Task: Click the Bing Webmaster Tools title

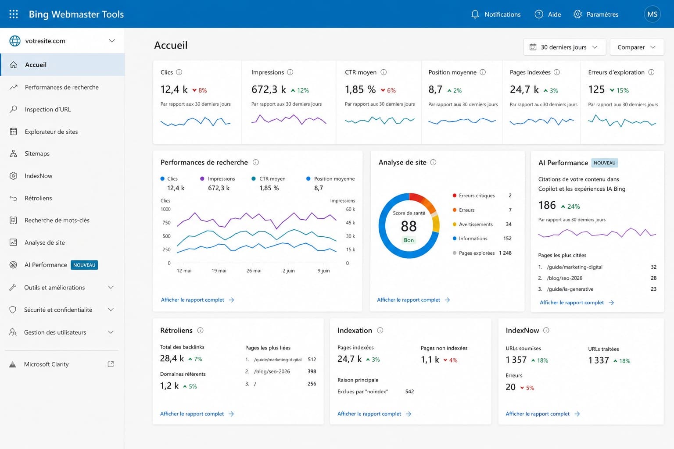Action: click(76, 14)
